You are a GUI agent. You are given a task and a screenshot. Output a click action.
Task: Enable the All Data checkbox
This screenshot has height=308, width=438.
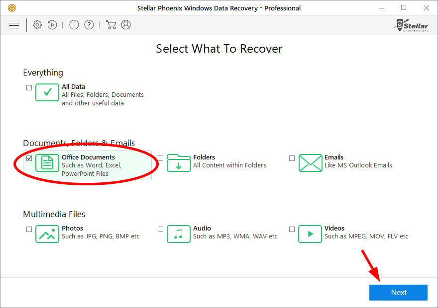point(29,87)
